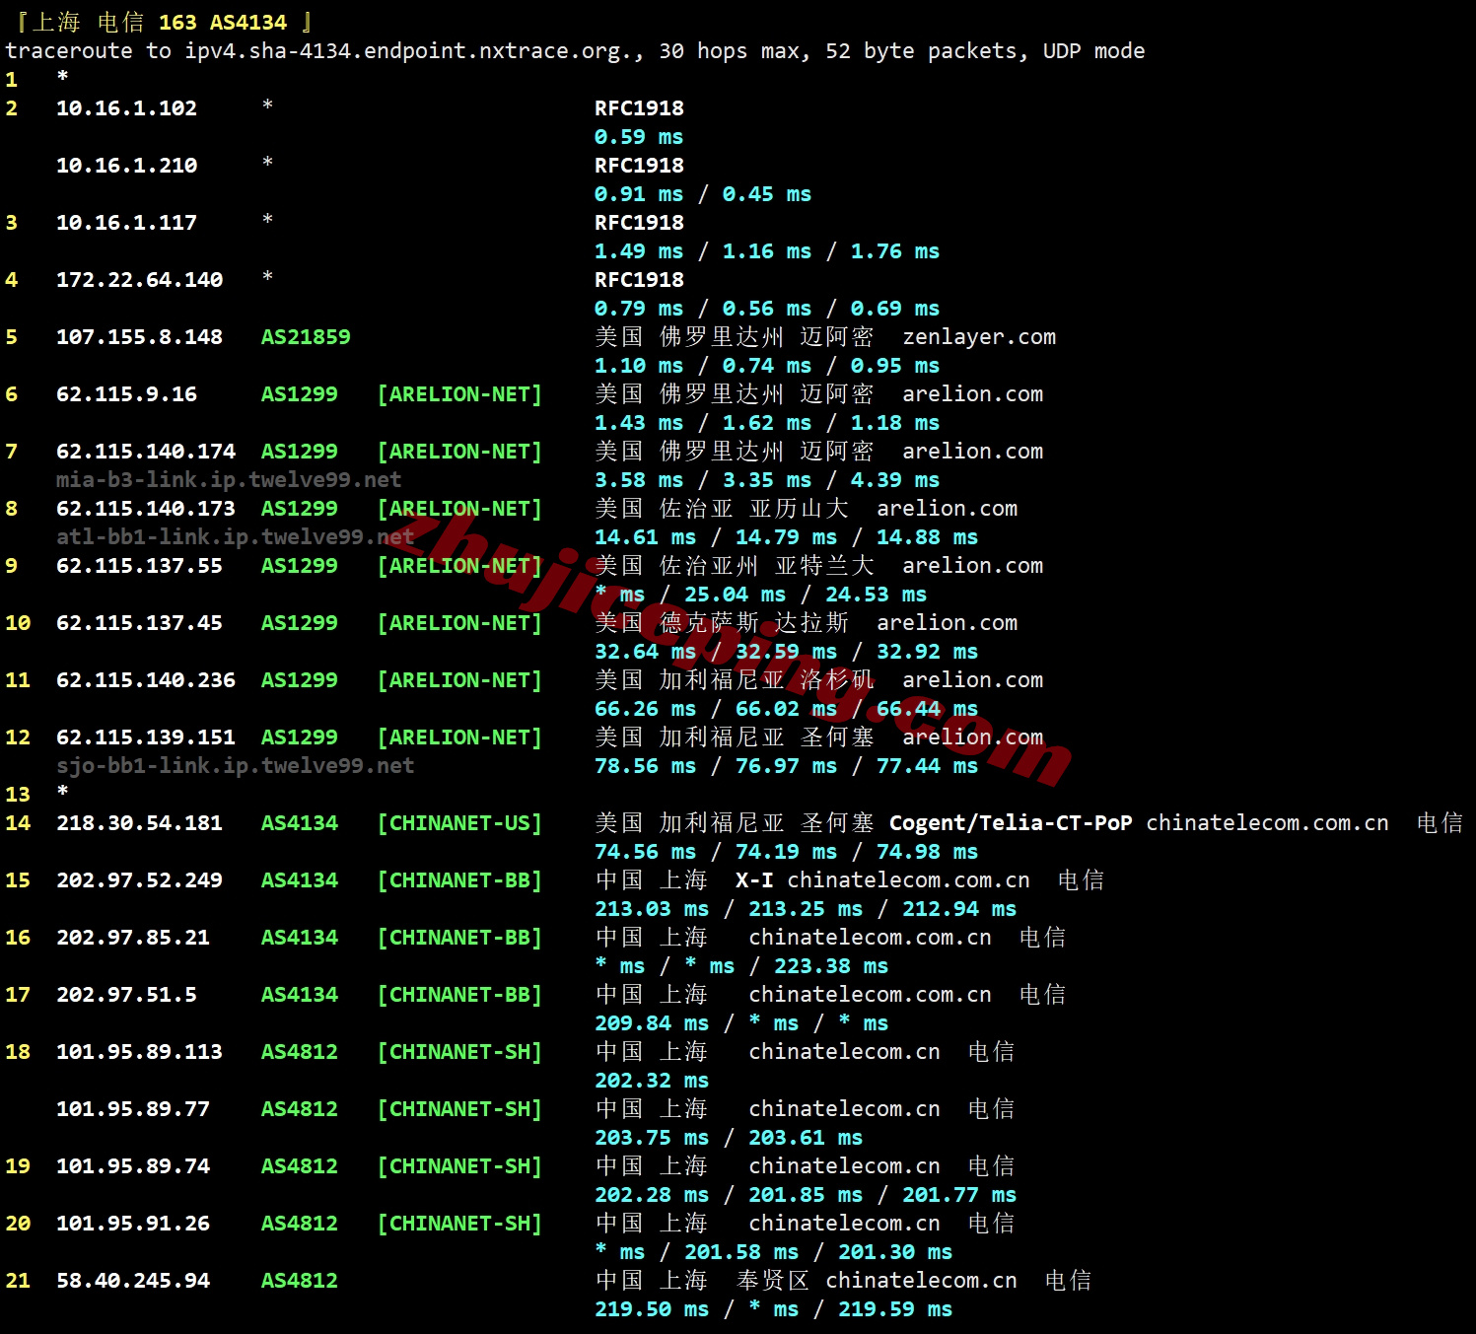The height and width of the screenshot is (1334, 1476).
Task: Click IP address 218.30.54.181
Action: click(139, 823)
